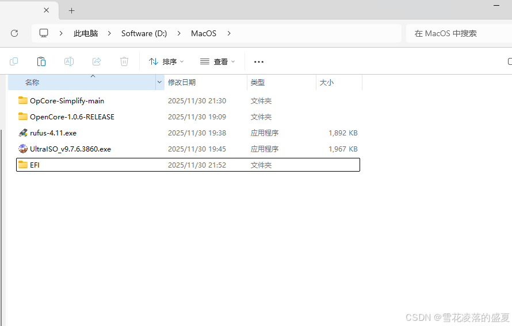Open the 查看 view dropdown
This screenshot has height=326, width=512.
(x=217, y=61)
